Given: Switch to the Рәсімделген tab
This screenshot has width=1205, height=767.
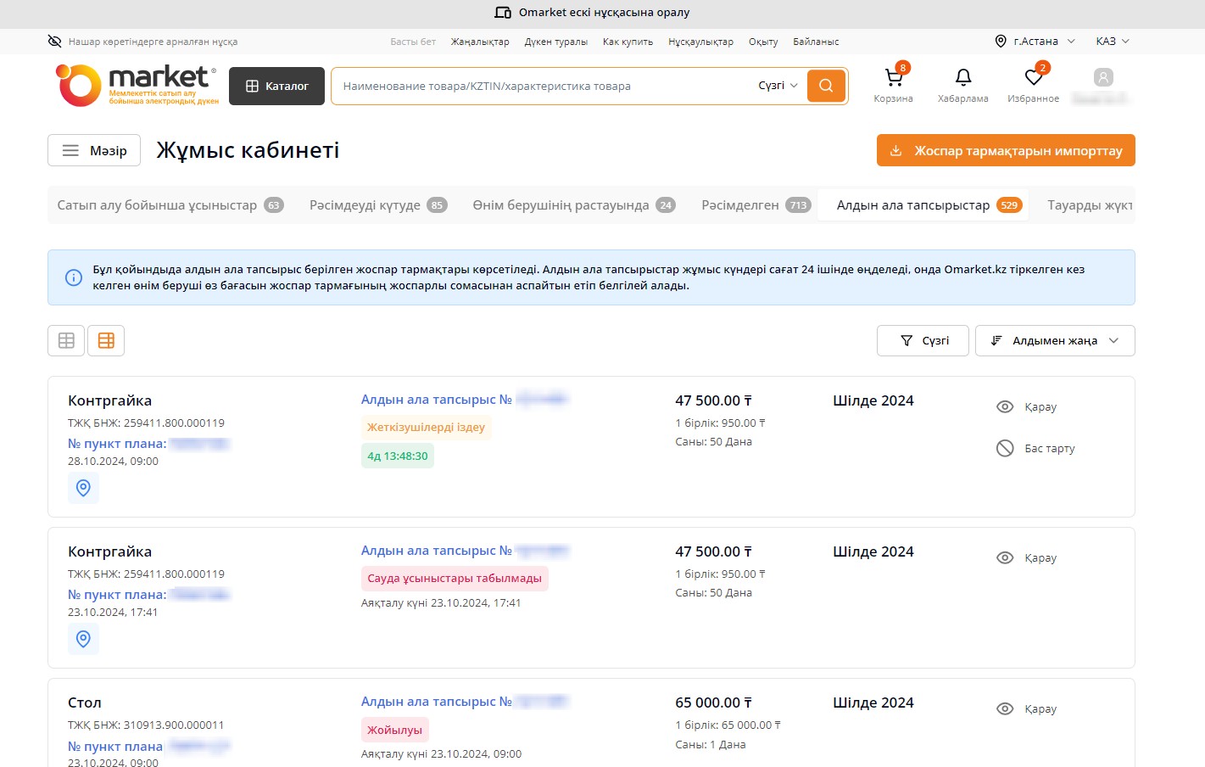Looking at the screenshot, I should (x=755, y=205).
